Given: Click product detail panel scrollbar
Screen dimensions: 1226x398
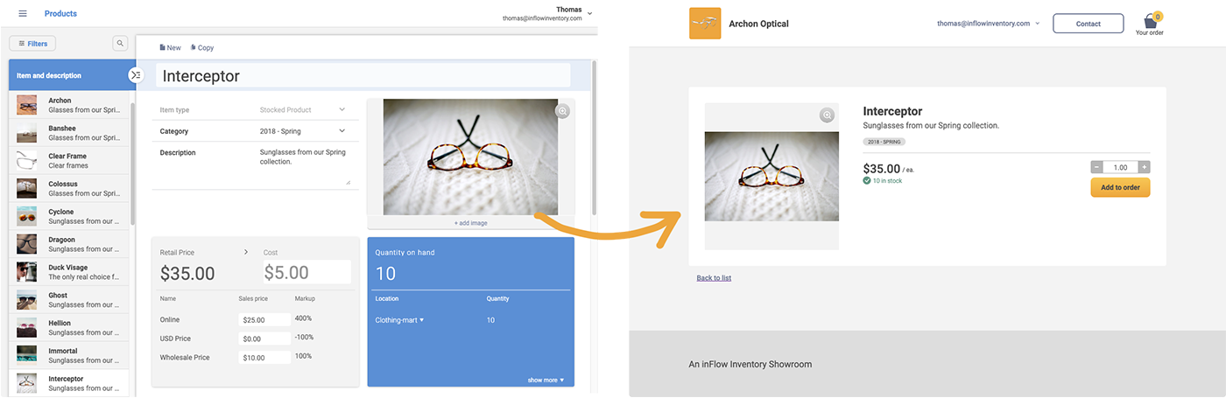Looking at the screenshot, I should tap(595, 136).
